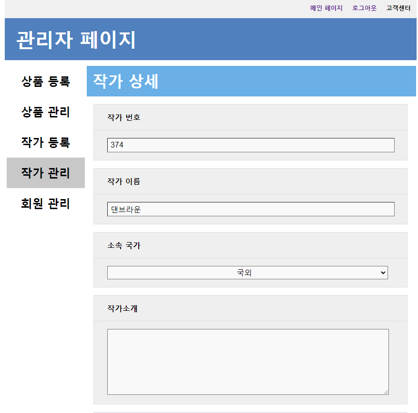418x413 pixels.
Task: Go to 상품 등록 in the sidebar
Action: pyautogui.click(x=46, y=82)
